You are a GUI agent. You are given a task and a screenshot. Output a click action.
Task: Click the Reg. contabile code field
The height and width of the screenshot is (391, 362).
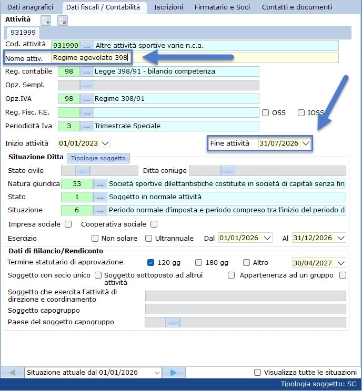tap(69, 71)
